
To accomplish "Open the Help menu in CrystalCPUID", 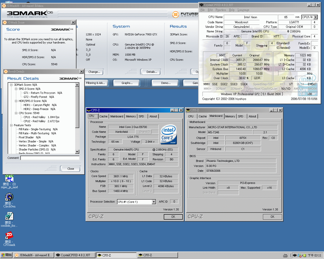I will (232, 10).
